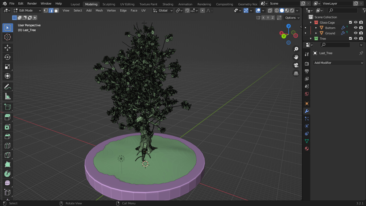Select the Rotate tool
366x206 pixels.
[x=8, y=57]
